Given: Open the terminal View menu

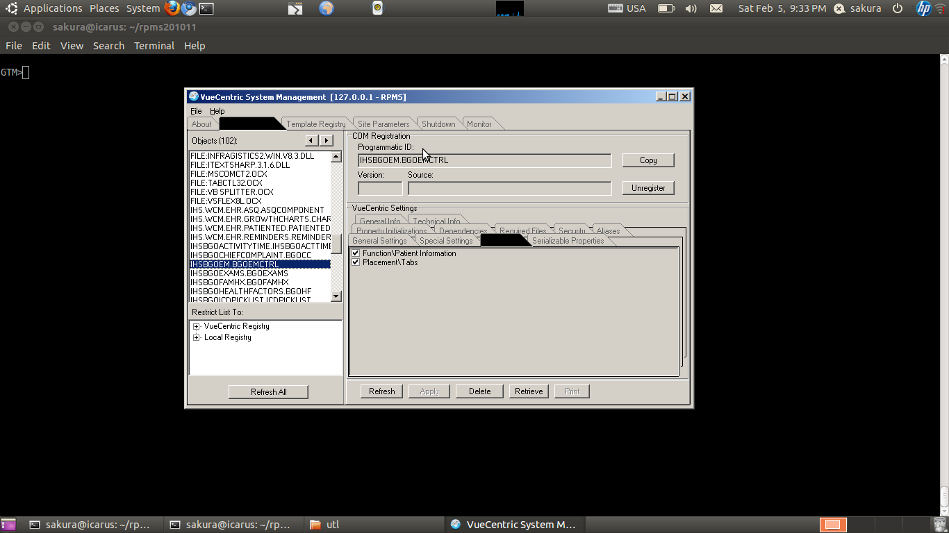Looking at the screenshot, I should point(72,46).
